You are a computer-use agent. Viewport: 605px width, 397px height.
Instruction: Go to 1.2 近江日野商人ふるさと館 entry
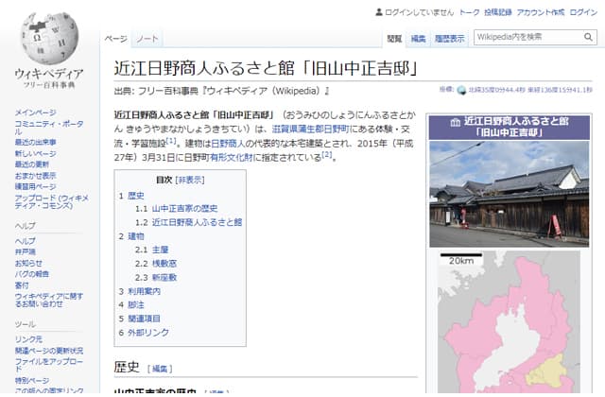(189, 222)
